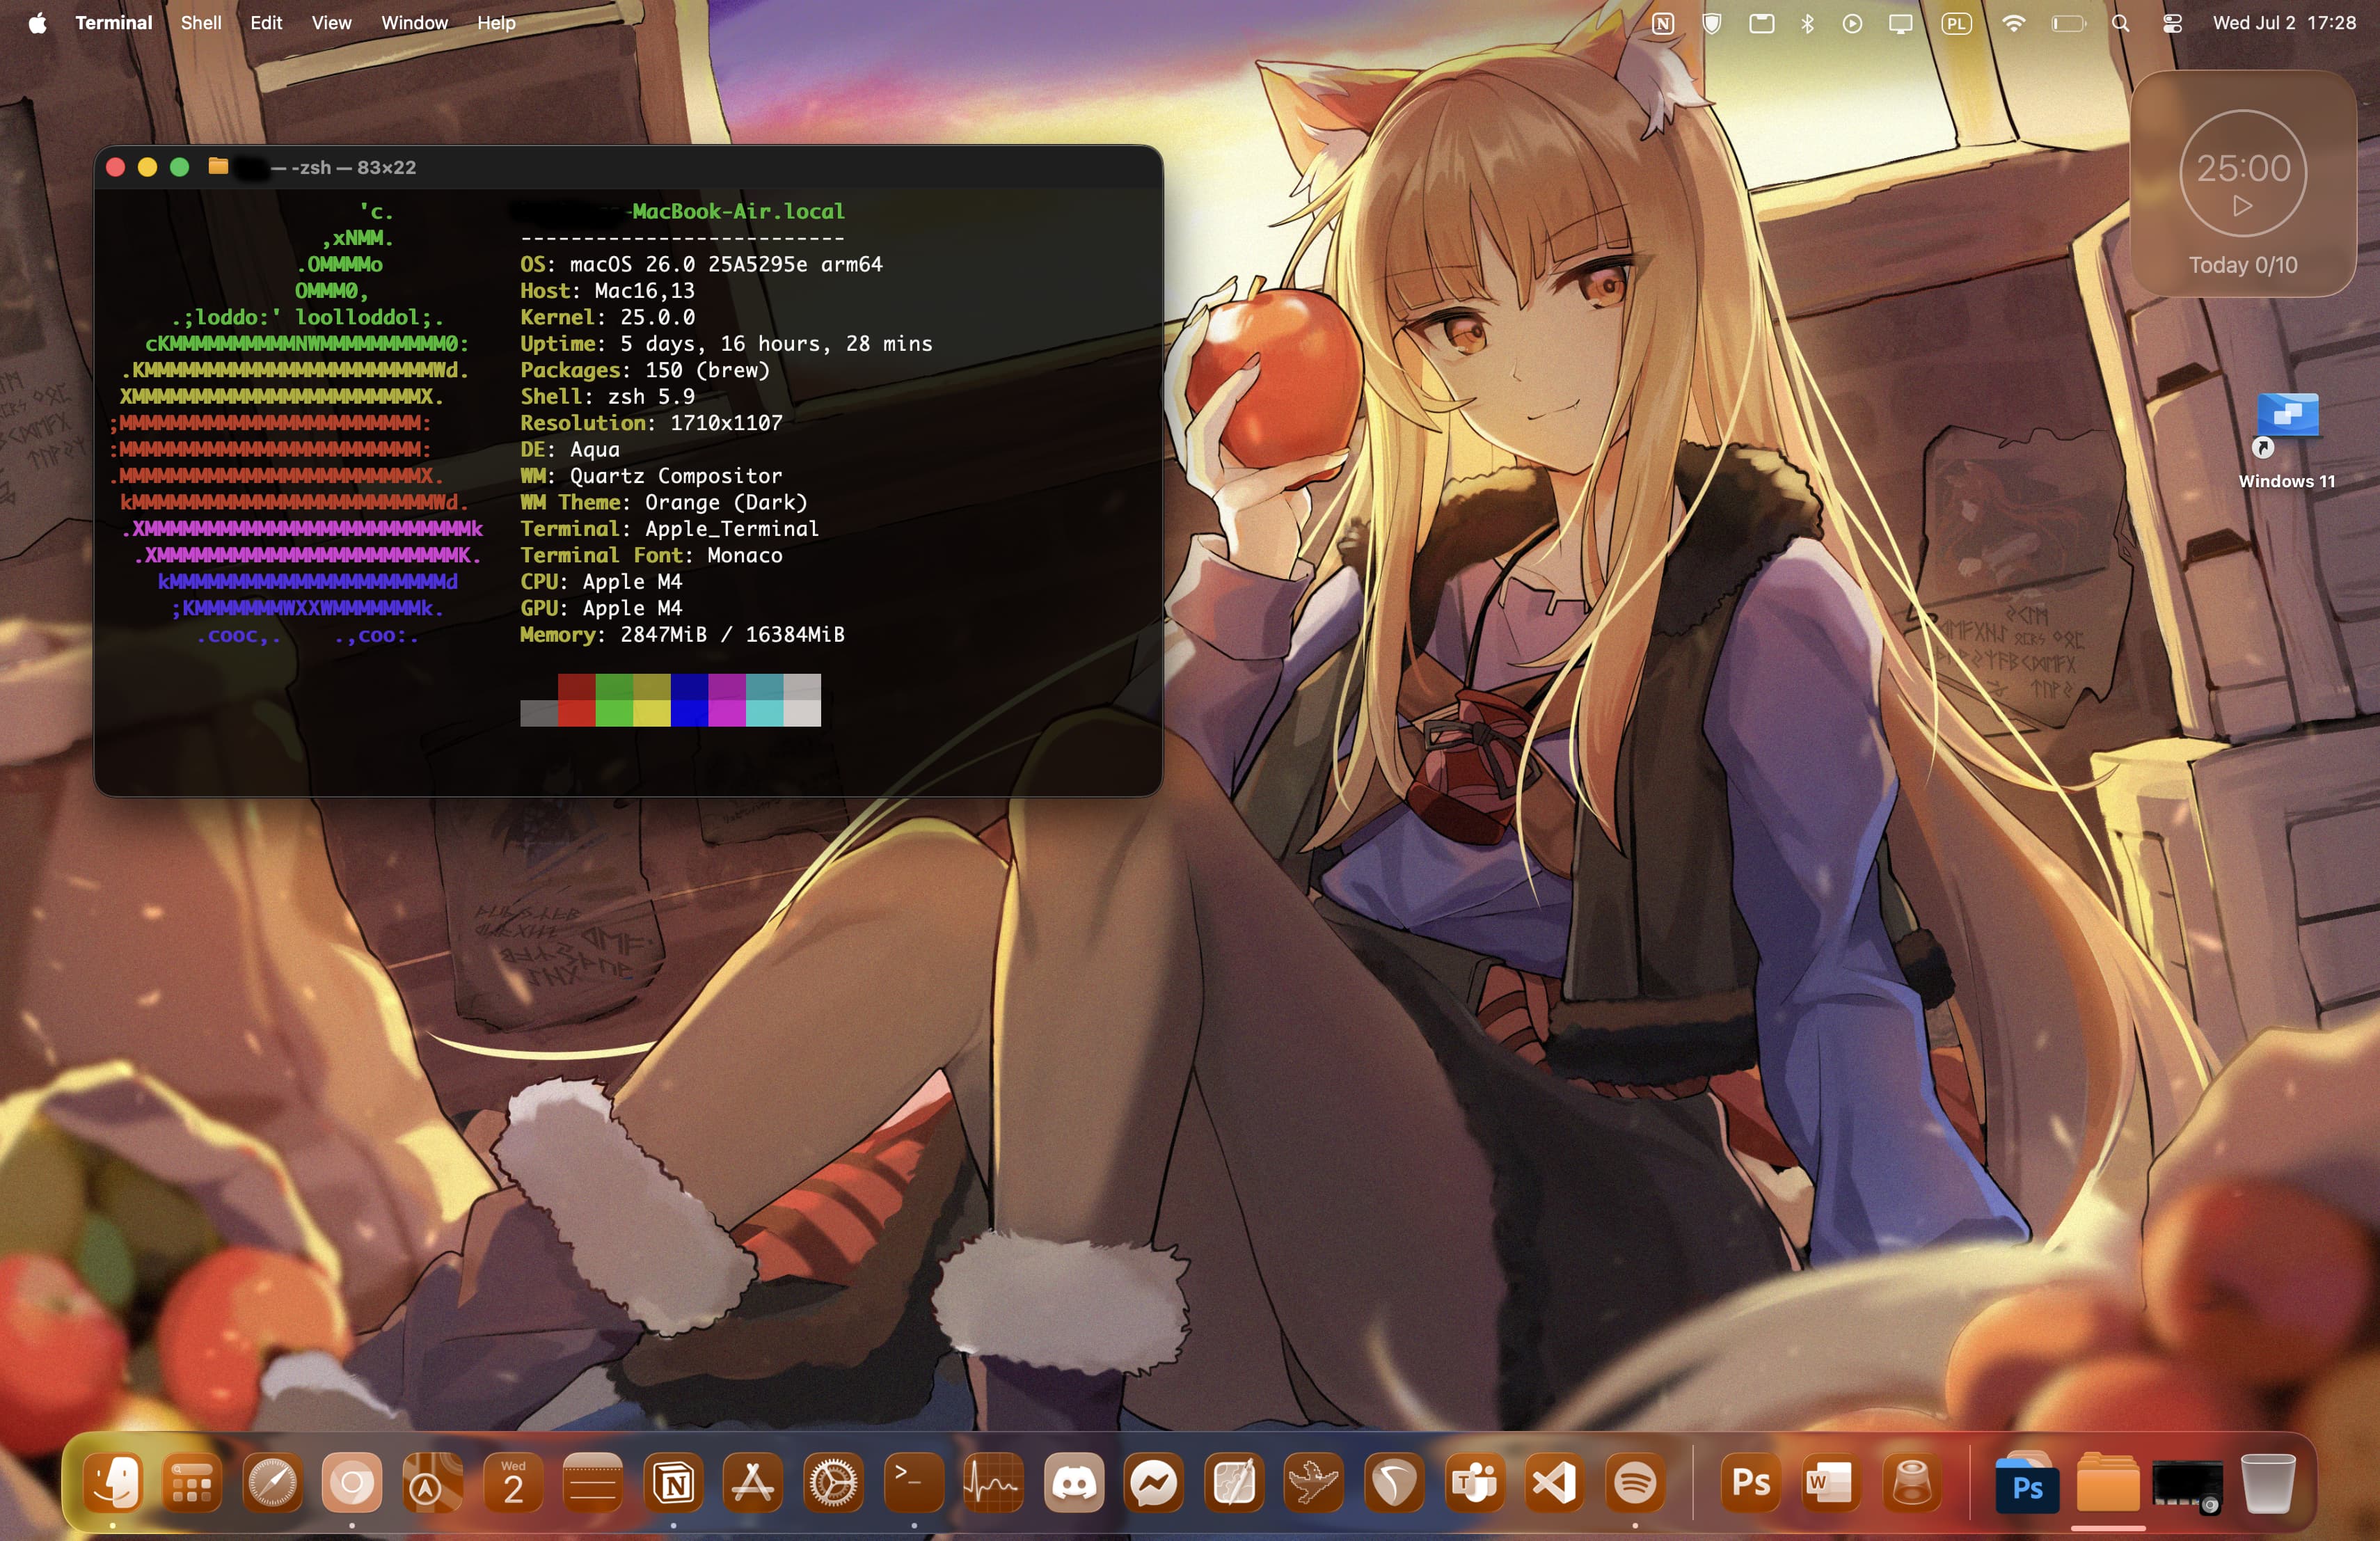This screenshot has width=2380, height=1541.
Task: Open Now Playing in the menu bar
Action: point(1852,23)
